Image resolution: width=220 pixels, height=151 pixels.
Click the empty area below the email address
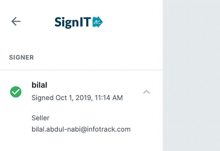81,143
